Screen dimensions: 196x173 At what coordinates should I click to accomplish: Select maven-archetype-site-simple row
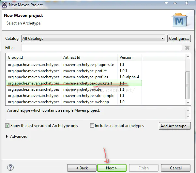(74, 96)
